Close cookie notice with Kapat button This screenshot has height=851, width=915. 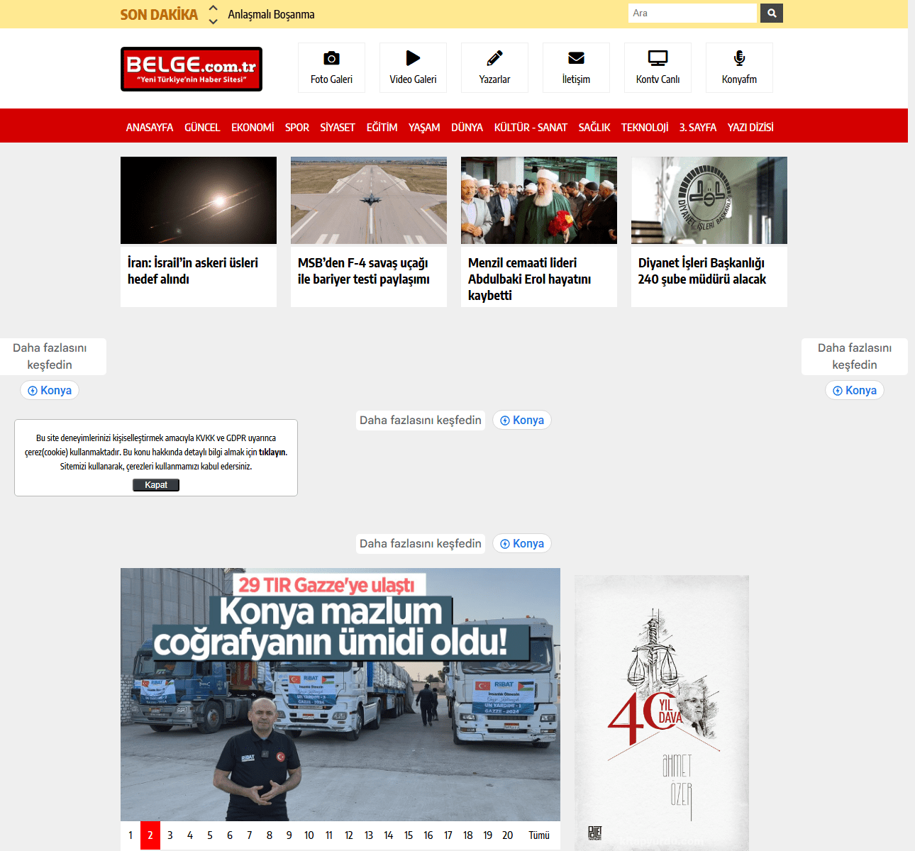tap(156, 485)
